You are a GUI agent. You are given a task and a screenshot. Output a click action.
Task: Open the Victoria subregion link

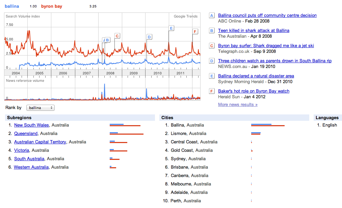click(22, 150)
